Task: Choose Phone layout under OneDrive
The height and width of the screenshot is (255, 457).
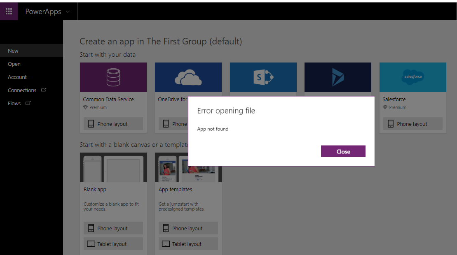Action: [x=173, y=123]
